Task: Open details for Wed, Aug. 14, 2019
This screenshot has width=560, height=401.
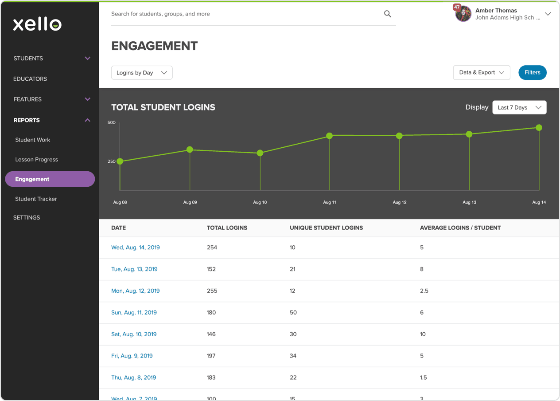Action: (x=136, y=247)
